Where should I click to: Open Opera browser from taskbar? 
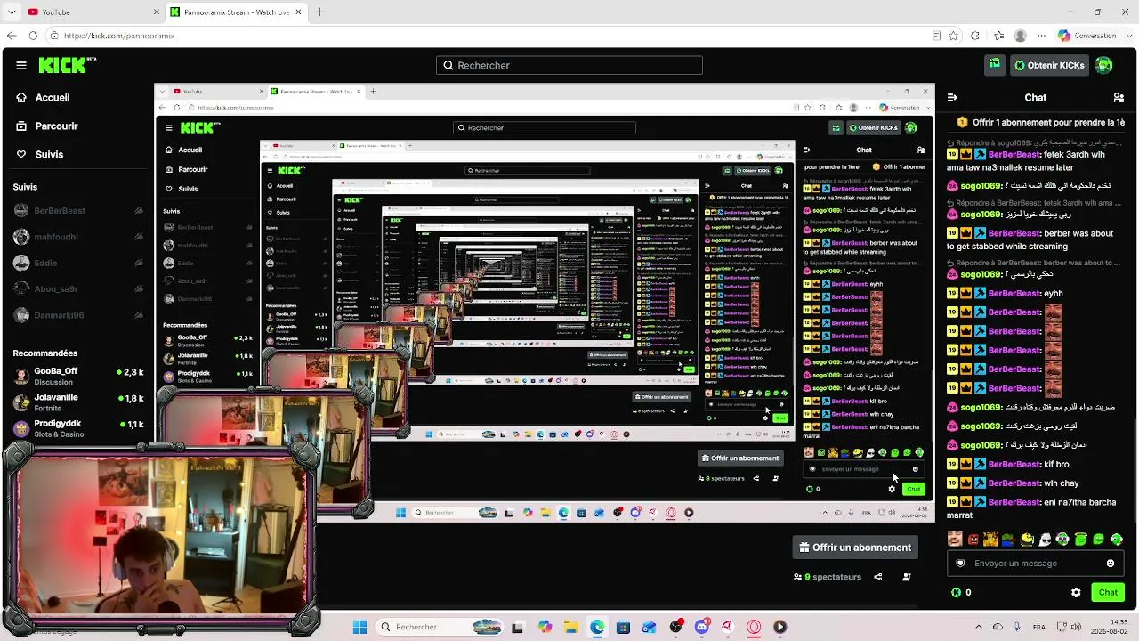(x=754, y=627)
